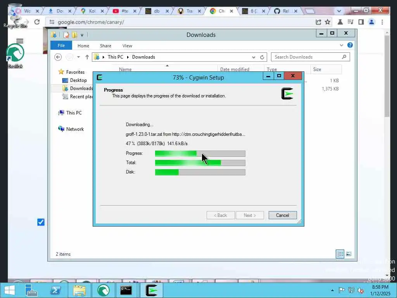Click the Total progress bar
This screenshot has width=397, height=298.
point(200,163)
